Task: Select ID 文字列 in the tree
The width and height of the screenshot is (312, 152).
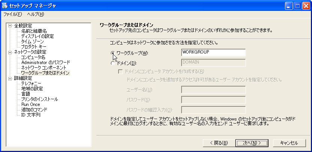Action: coord(31,115)
